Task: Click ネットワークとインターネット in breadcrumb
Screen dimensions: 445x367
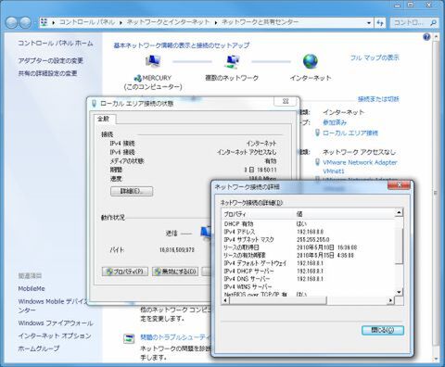Action: point(169,22)
